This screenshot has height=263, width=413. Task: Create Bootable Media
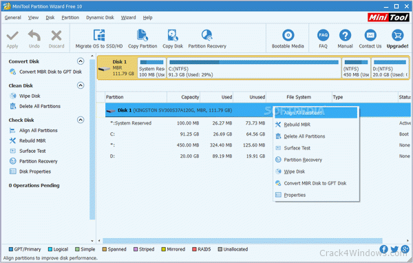[x=288, y=39]
